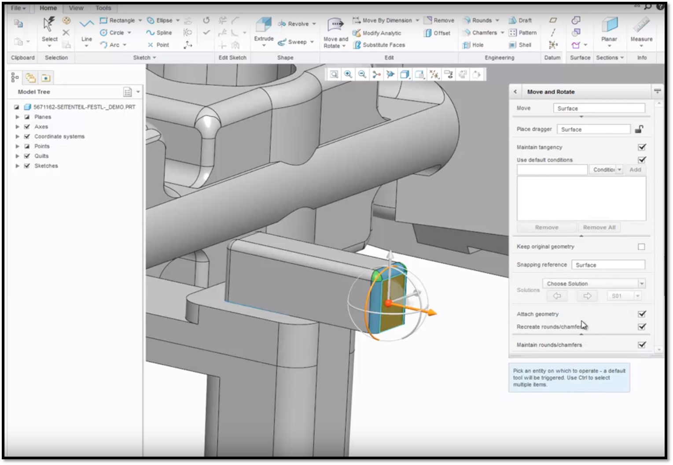Select the Extrude tool
Image resolution: width=673 pixels, height=465 pixels.
[264, 30]
